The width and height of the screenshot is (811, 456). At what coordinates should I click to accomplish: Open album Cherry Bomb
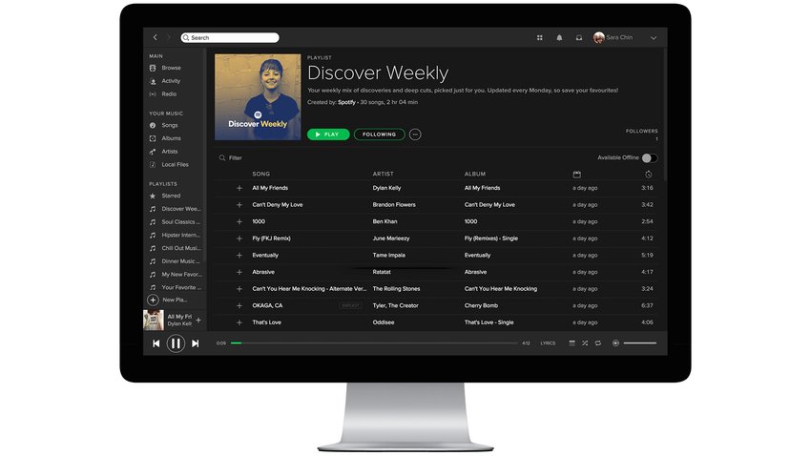(481, 305)
